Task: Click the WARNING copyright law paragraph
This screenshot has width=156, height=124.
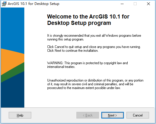Action: coord(87,65)
